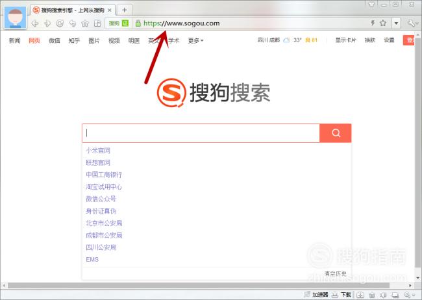Reload the page with the refresh icon

coord(60,23)
